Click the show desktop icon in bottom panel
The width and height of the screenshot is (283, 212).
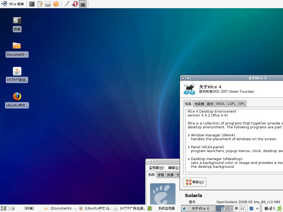[x=3, y=208]
